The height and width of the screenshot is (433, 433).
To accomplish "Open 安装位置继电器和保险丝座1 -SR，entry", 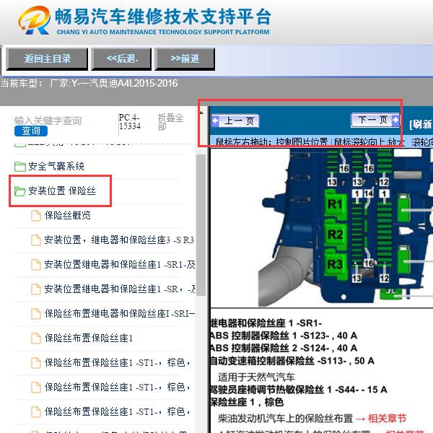I will tap(120, 289).
